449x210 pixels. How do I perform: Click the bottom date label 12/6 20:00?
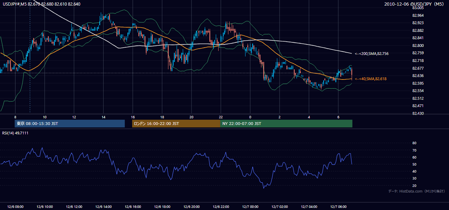pos(191,207)
